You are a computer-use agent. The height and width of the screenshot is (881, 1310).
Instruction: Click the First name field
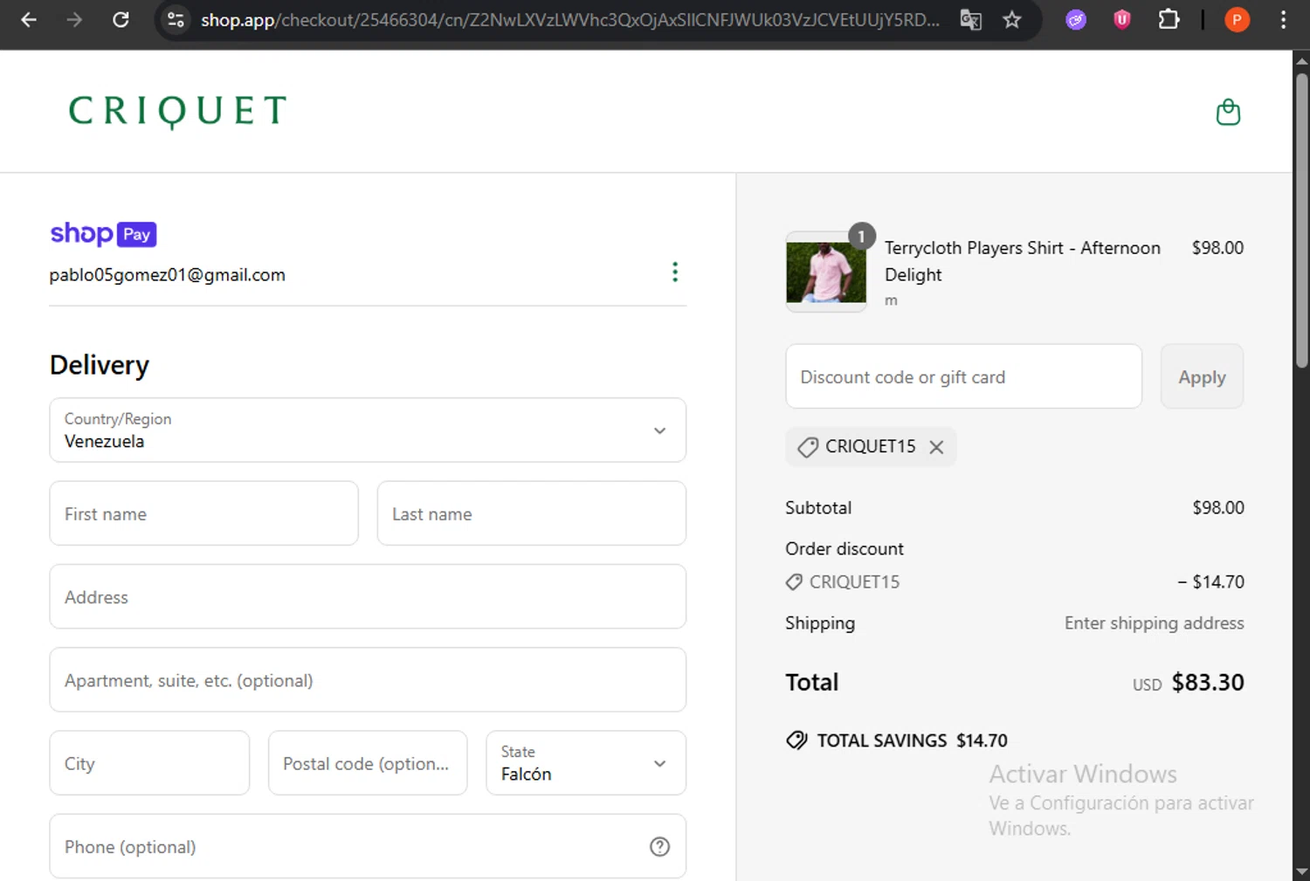(203, 513)
